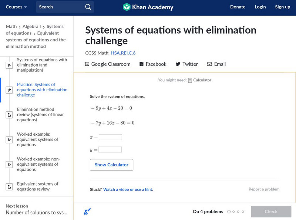Click the x answer input field

click(110, 137)
